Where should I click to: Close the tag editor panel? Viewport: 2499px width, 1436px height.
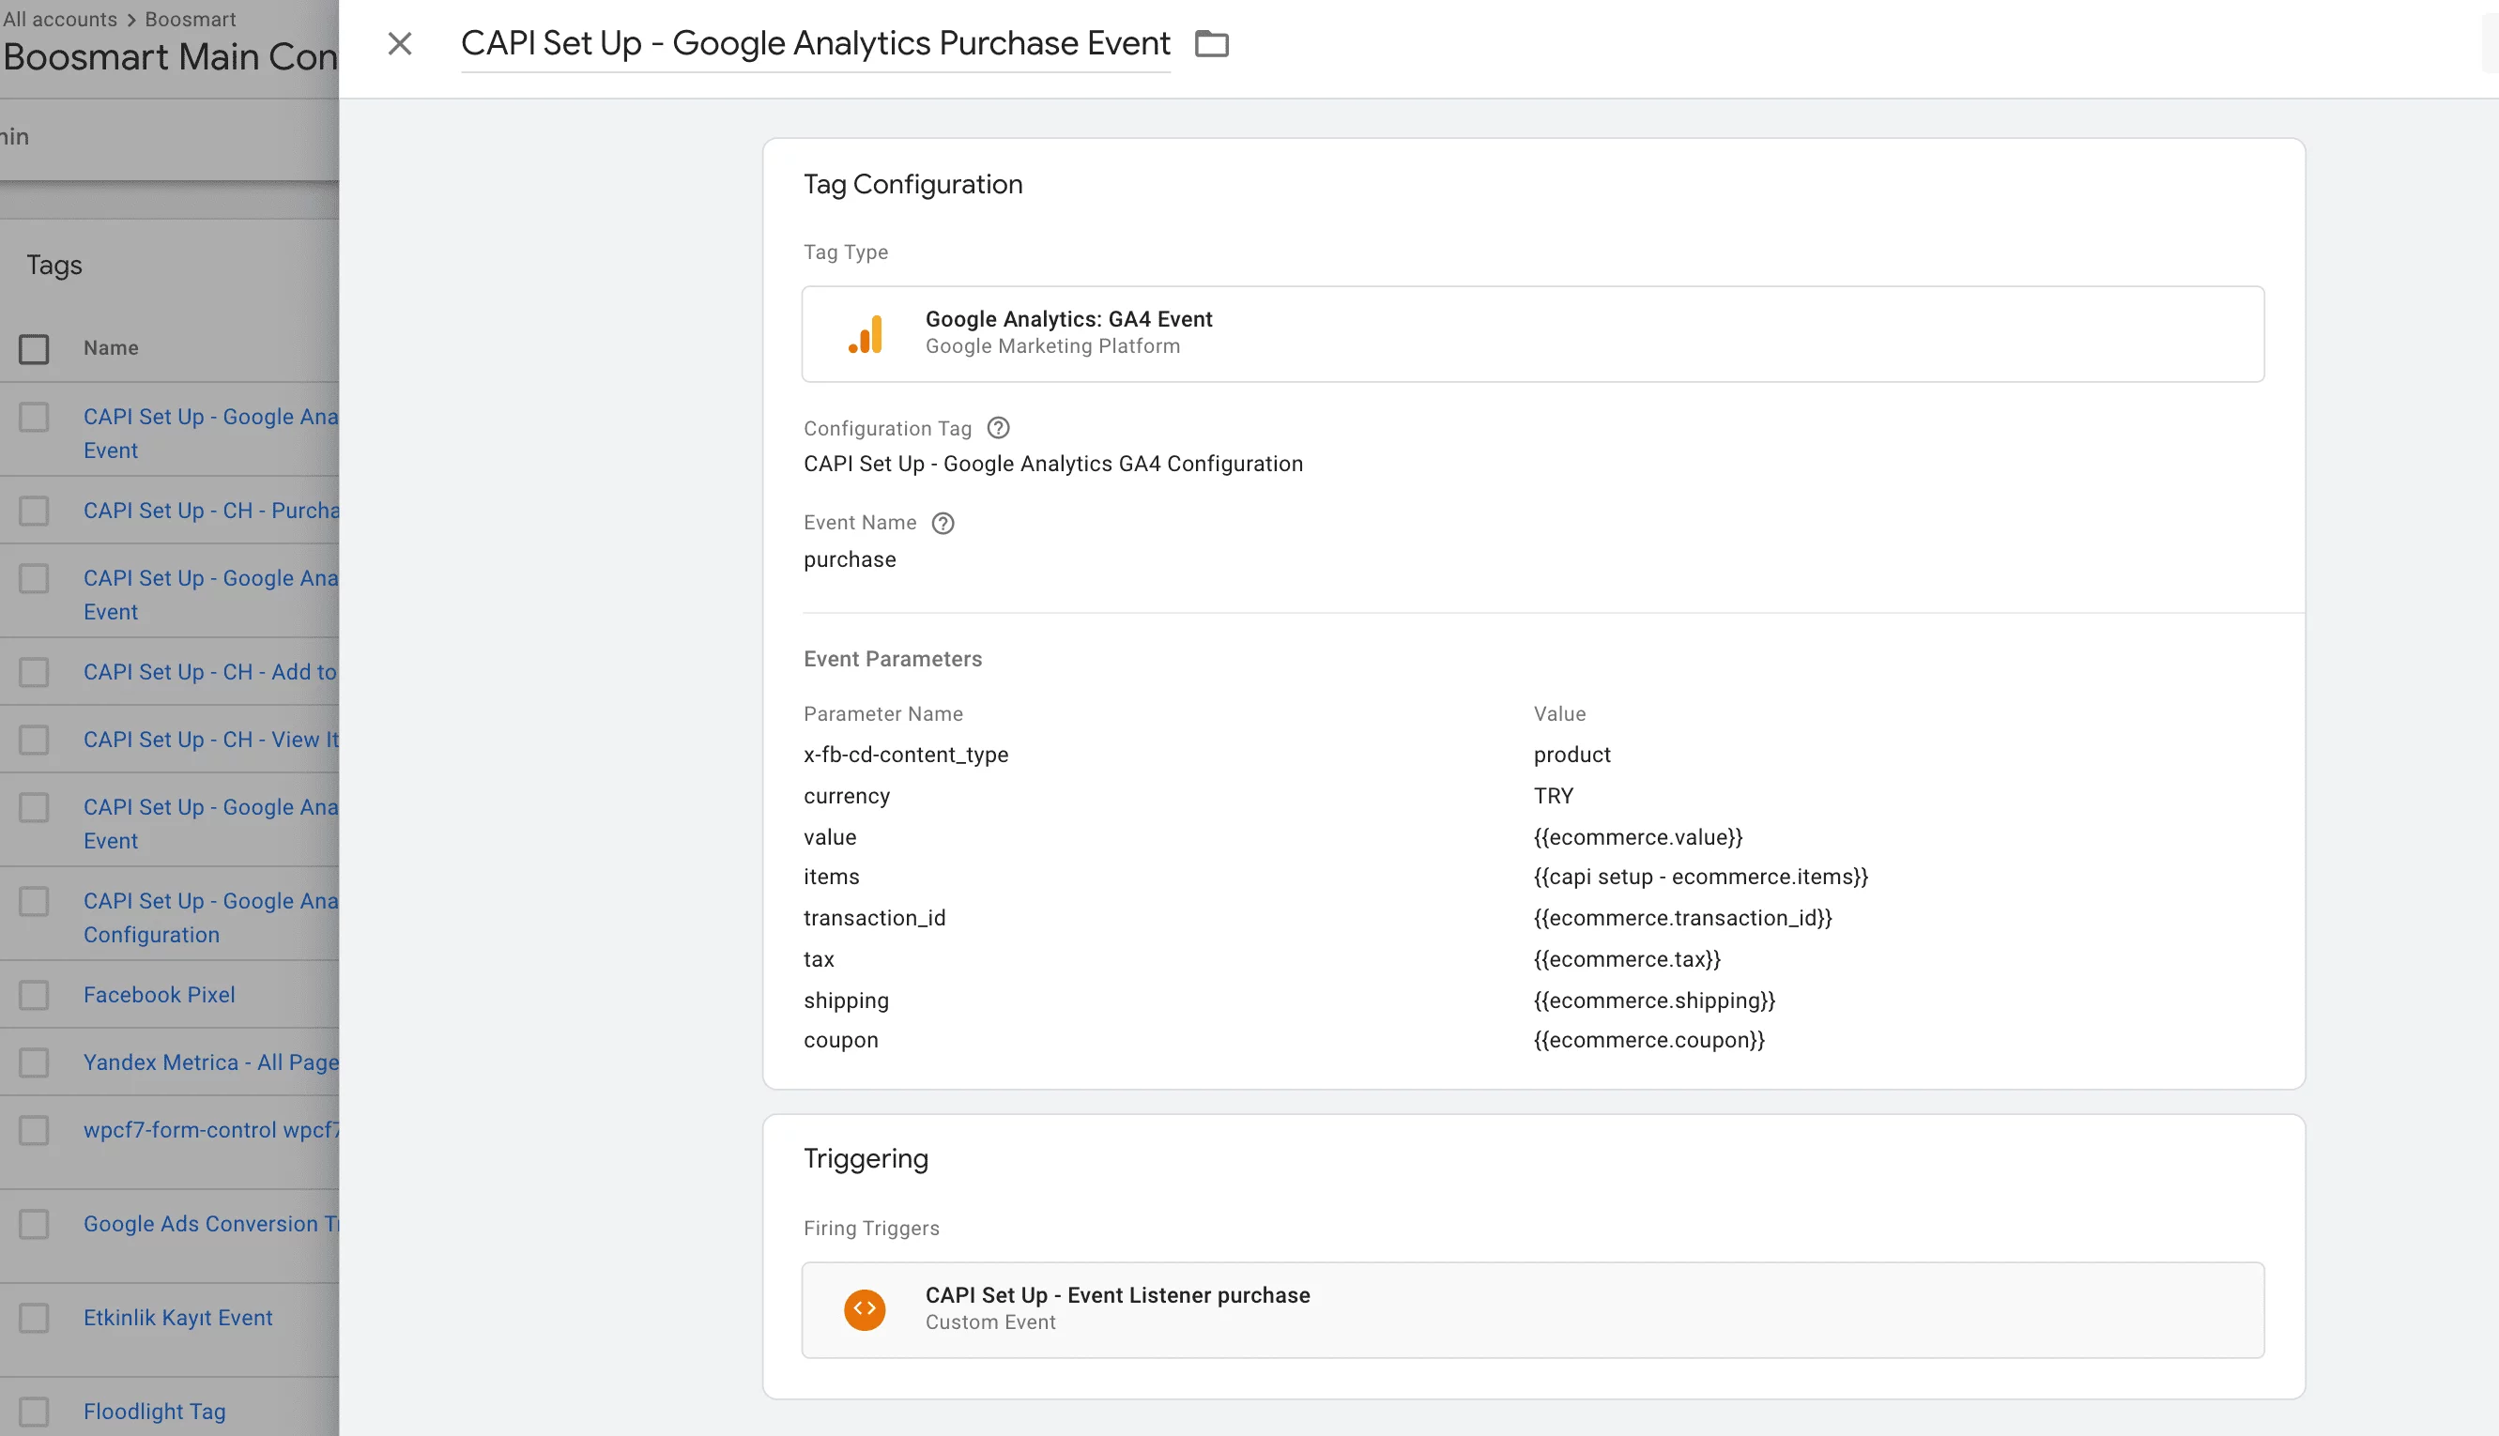[399, 43]
